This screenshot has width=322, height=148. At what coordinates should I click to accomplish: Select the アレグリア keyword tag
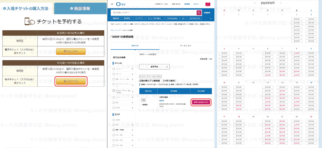[x=139, y=18]
